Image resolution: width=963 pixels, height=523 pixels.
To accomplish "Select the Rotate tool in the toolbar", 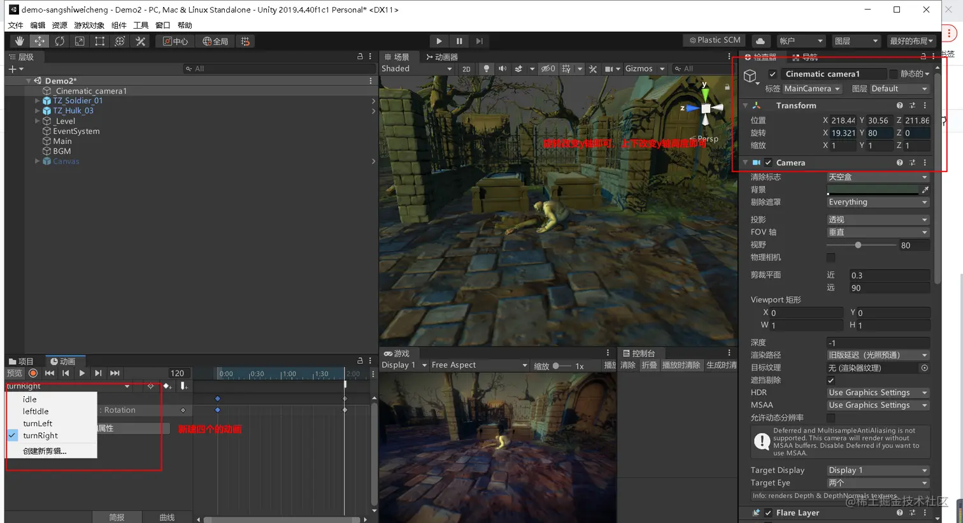I will pyautogui.click(x=59, y=41).
